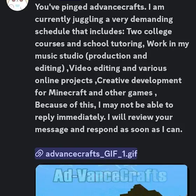
Task: Open the sender's profile avatar
Action: coord(17,4)
